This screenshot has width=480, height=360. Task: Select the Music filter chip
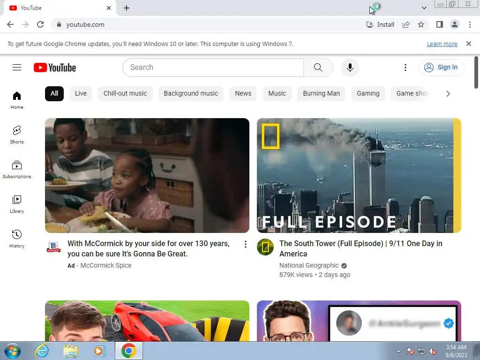(x=277, y=93)
